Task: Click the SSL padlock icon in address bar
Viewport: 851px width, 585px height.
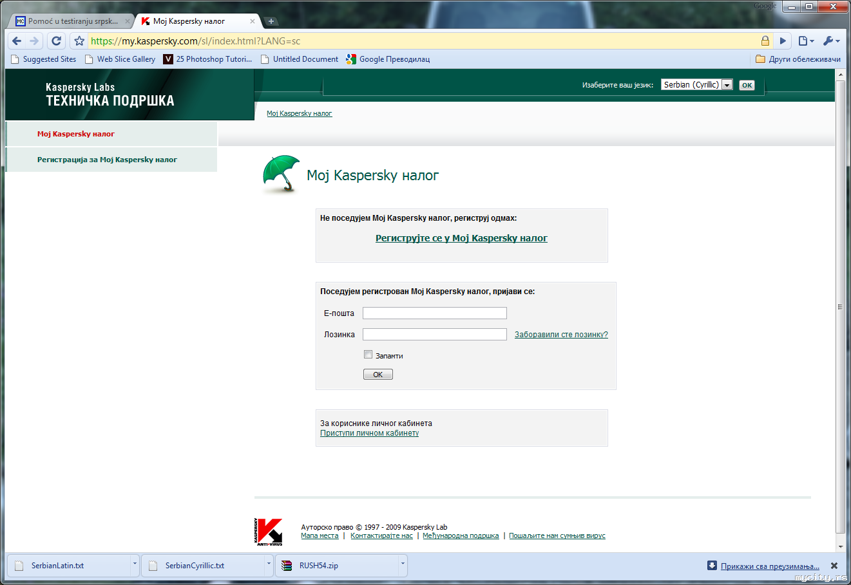Action: pyautogui.click(x=765, y=41)
